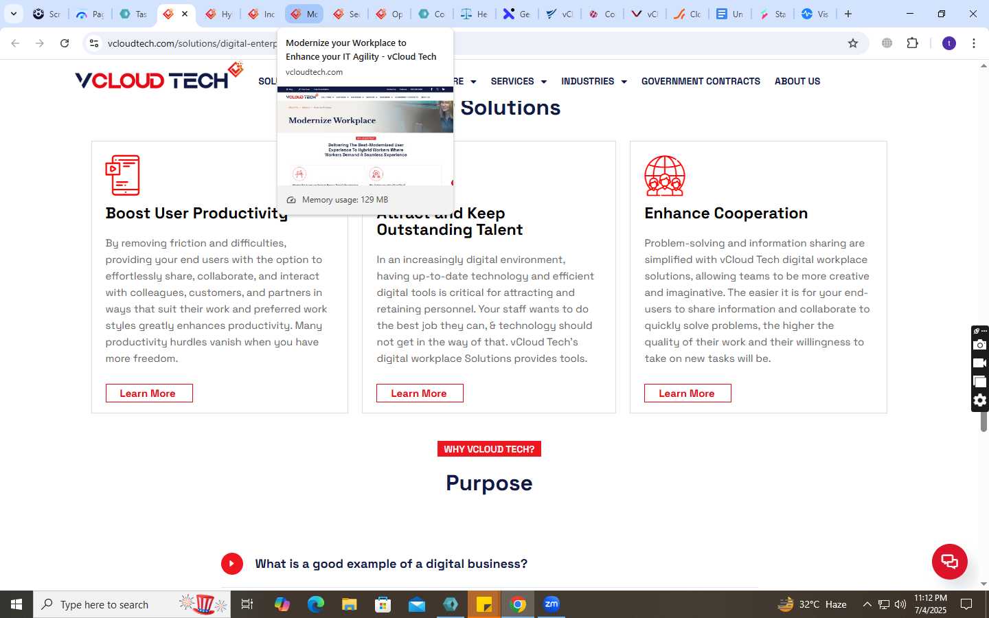Click the 'WHY VCLOUD TECH?' red badge
The height and width of the screenshot is (618, 989).
point(489,449)
